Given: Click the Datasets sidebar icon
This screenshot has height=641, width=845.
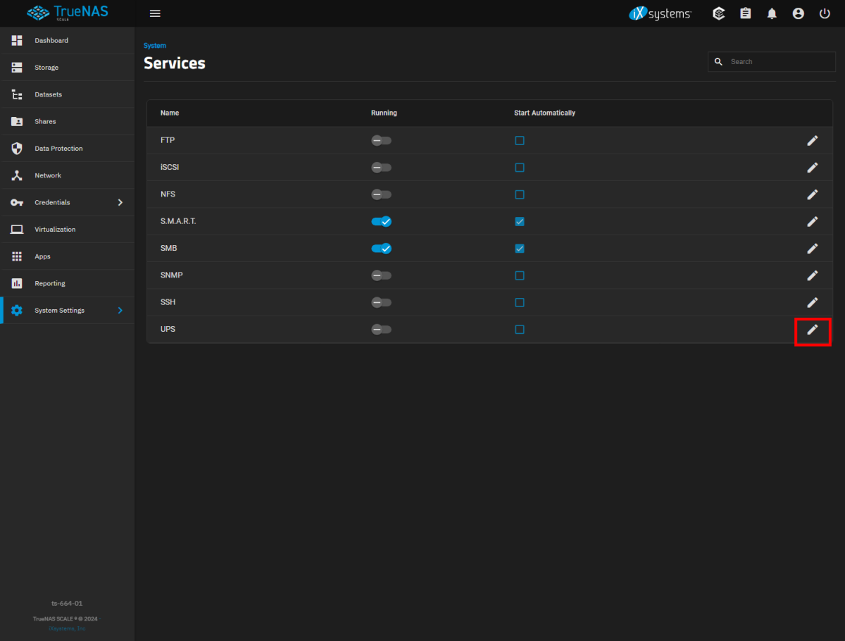Looking at the screenshot, I should coord(17,94).
